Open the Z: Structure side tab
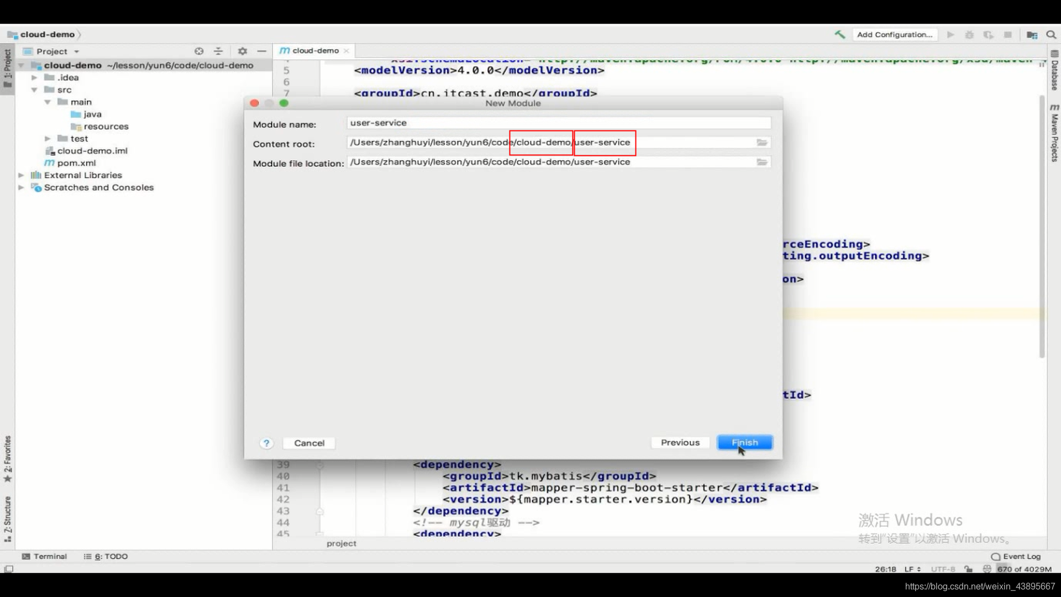Image resolution: width=1061 pixels, height=597 pixels. [x=7, y=519]
